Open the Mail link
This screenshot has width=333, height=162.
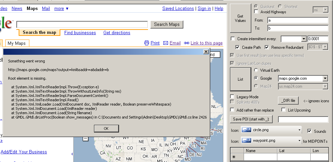tap(46, 8)
